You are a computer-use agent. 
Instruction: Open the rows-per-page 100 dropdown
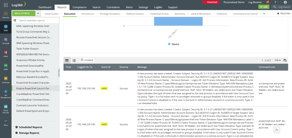coord(277,60)
